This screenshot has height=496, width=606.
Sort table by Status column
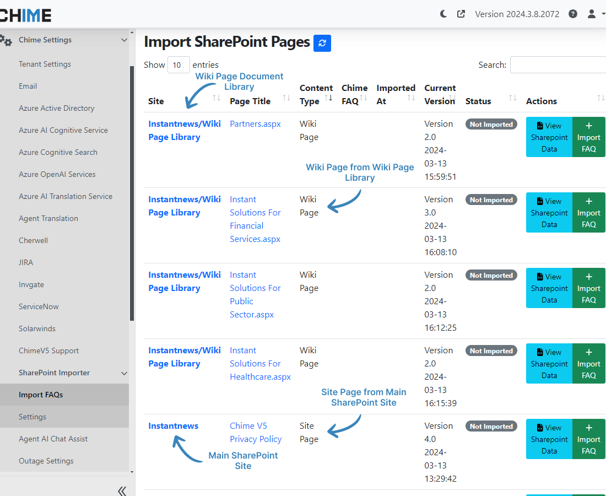512,98
